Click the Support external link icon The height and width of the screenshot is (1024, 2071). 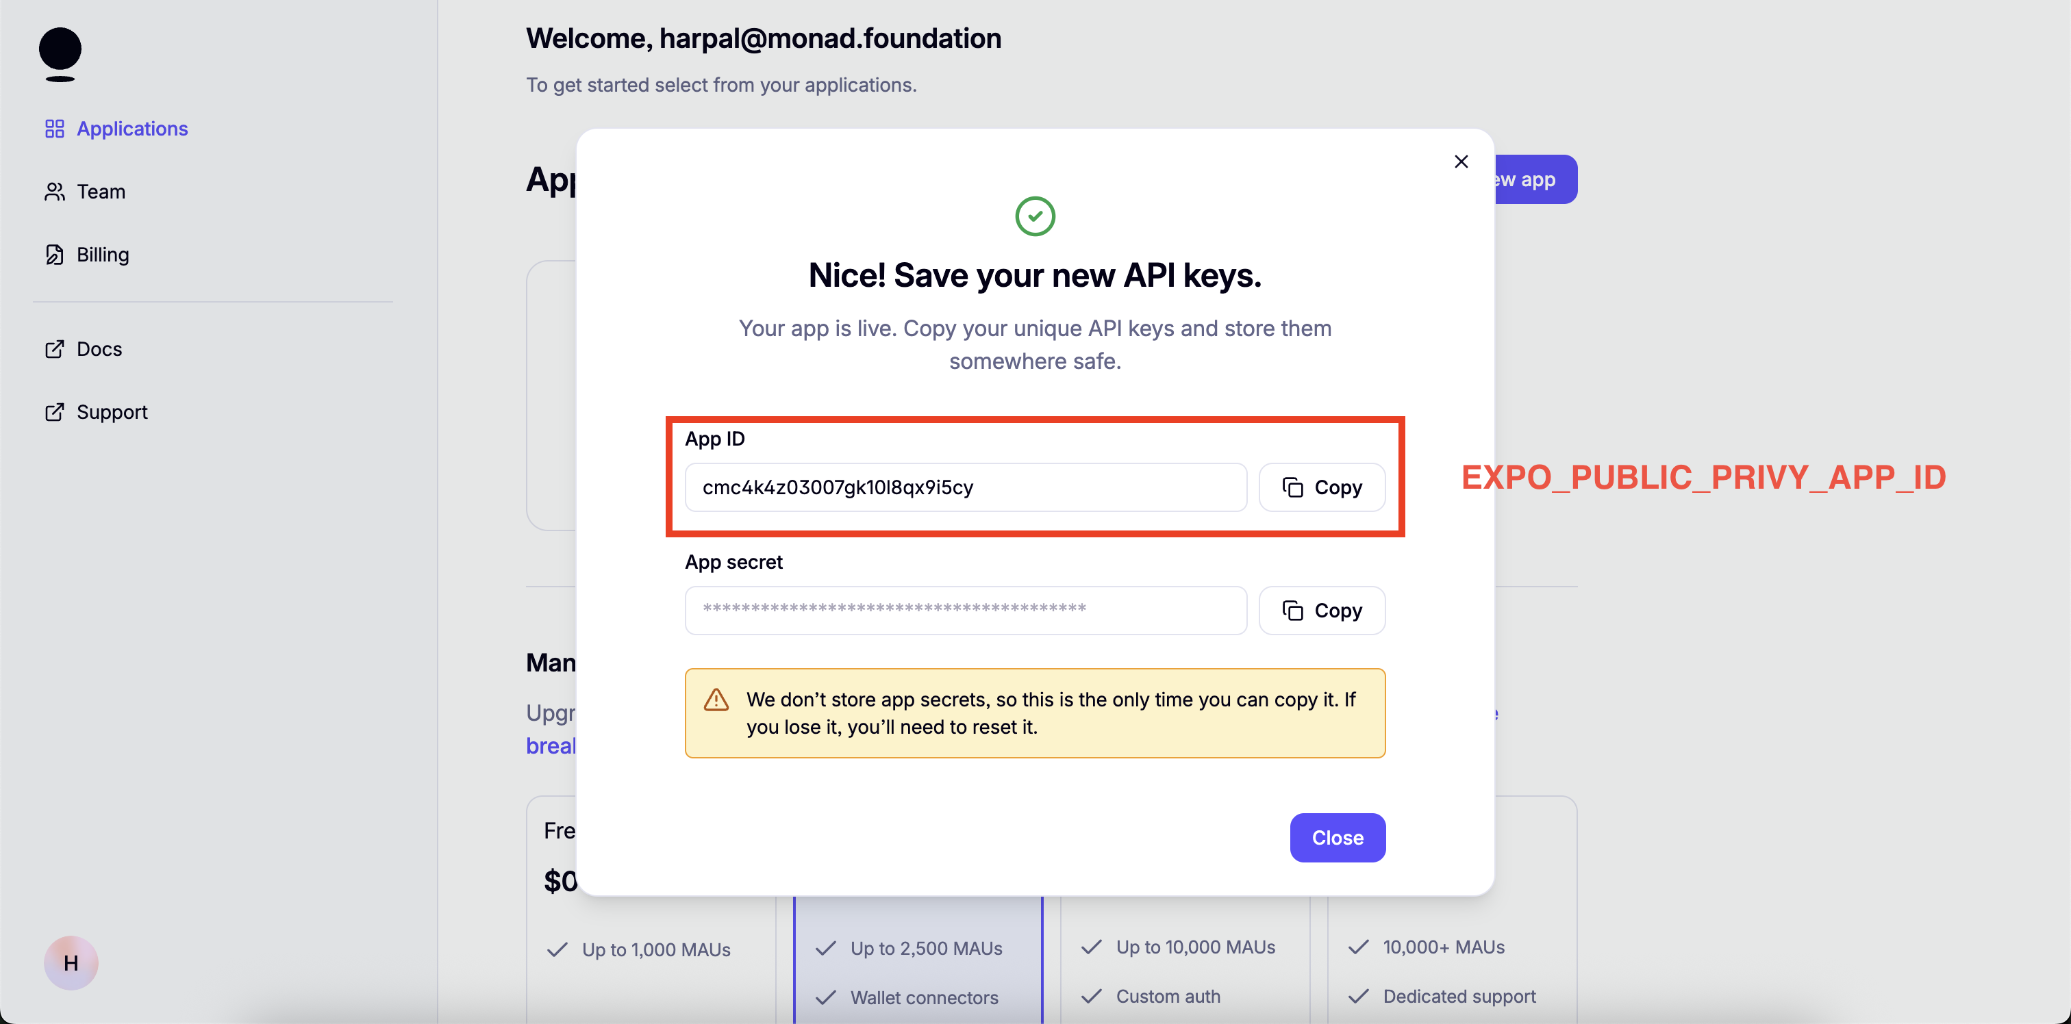(x=54, y=412)
